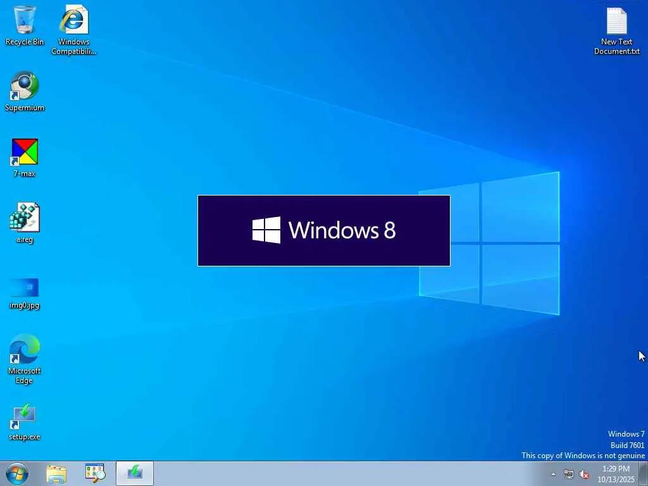Select the setup.exe desktop shortcut
This screenshot has height=486, width=648.
coord(25,421)
